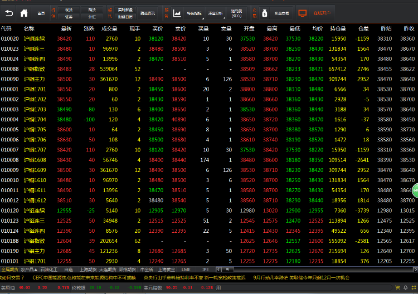This screenshot has height=294, width=418.
Task: Select the 沪铝连续 row
Action: pos(209,210)
